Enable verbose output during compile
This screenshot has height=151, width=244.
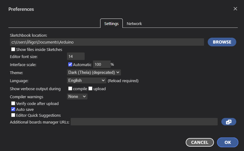pos(70,89)
